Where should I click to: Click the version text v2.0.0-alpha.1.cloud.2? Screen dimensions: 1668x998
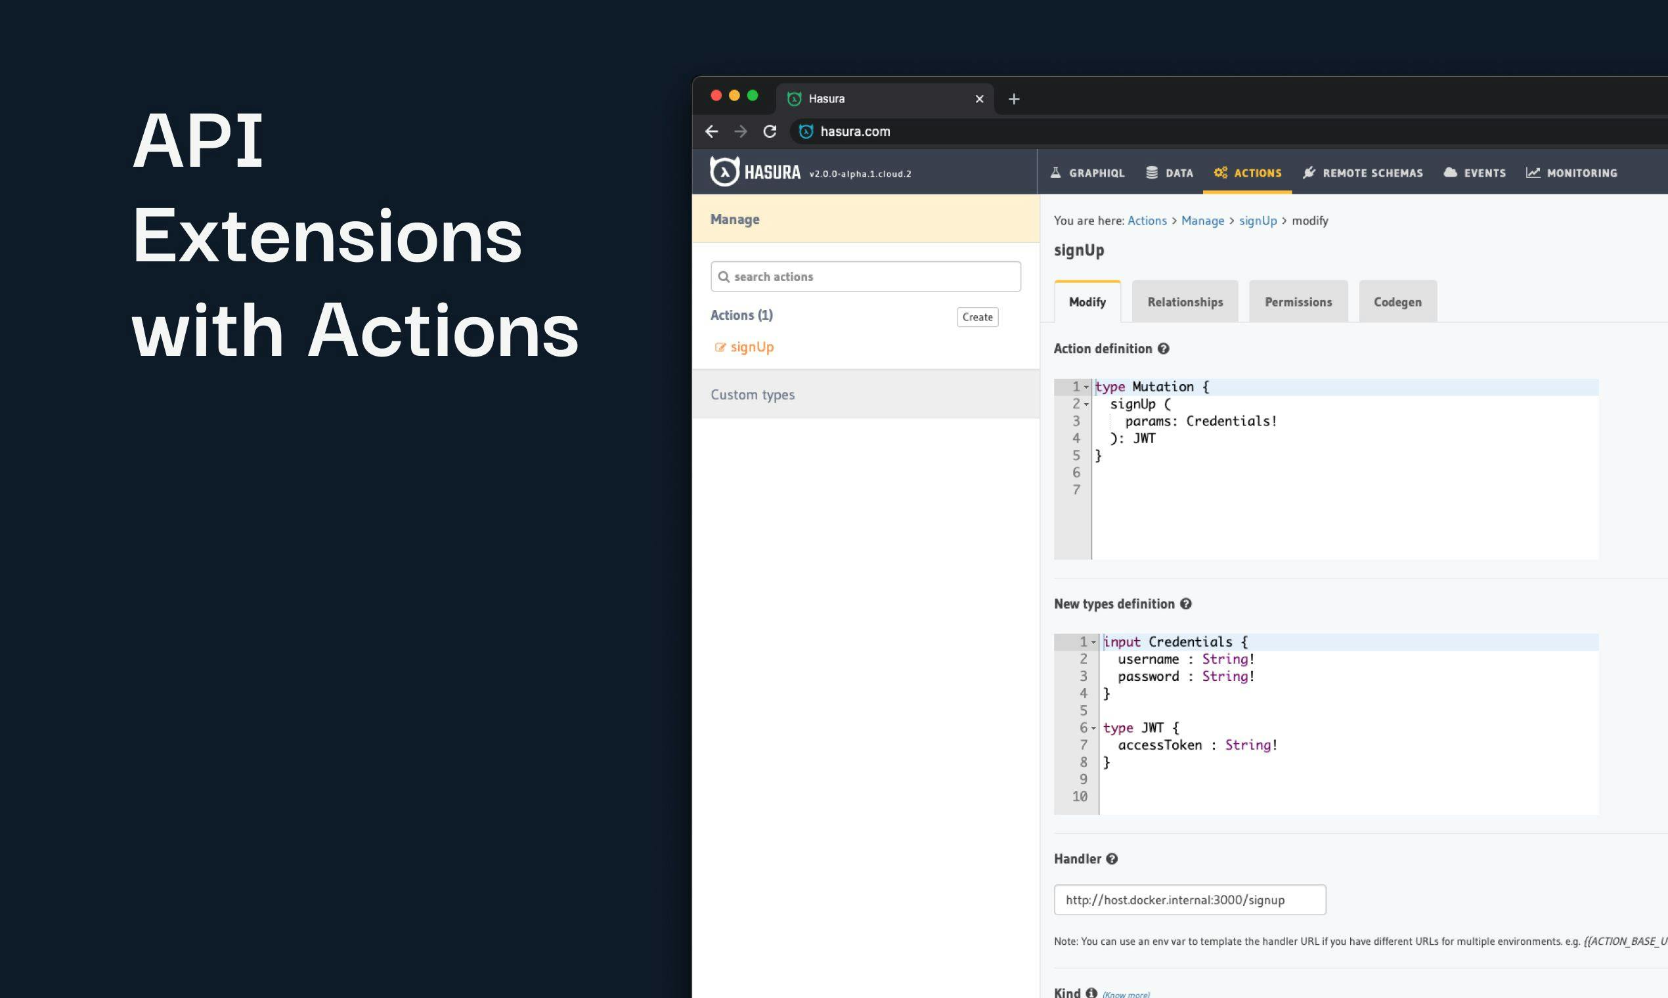pyautogui.click(x=860, y=173)
